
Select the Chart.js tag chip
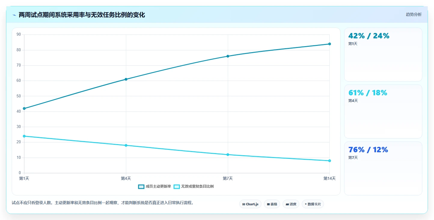250,204
